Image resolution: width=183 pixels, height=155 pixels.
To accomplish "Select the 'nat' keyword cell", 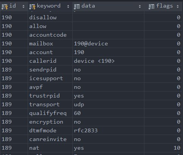I will click(50, 148).
